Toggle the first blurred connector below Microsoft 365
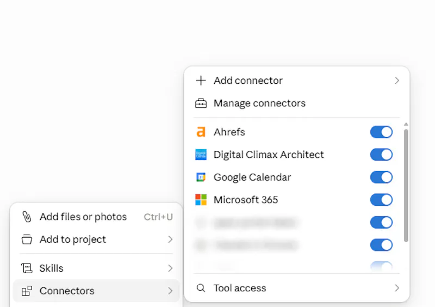The height and width of the screenshot is (307, 435). pyautogui.click(x=381, y=223)
